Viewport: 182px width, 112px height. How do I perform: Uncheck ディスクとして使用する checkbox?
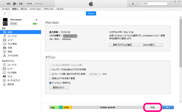50,83
